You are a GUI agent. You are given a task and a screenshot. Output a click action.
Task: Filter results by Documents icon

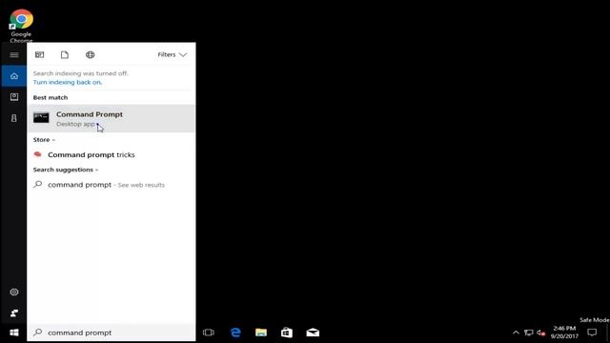click(x=65, y=55)
